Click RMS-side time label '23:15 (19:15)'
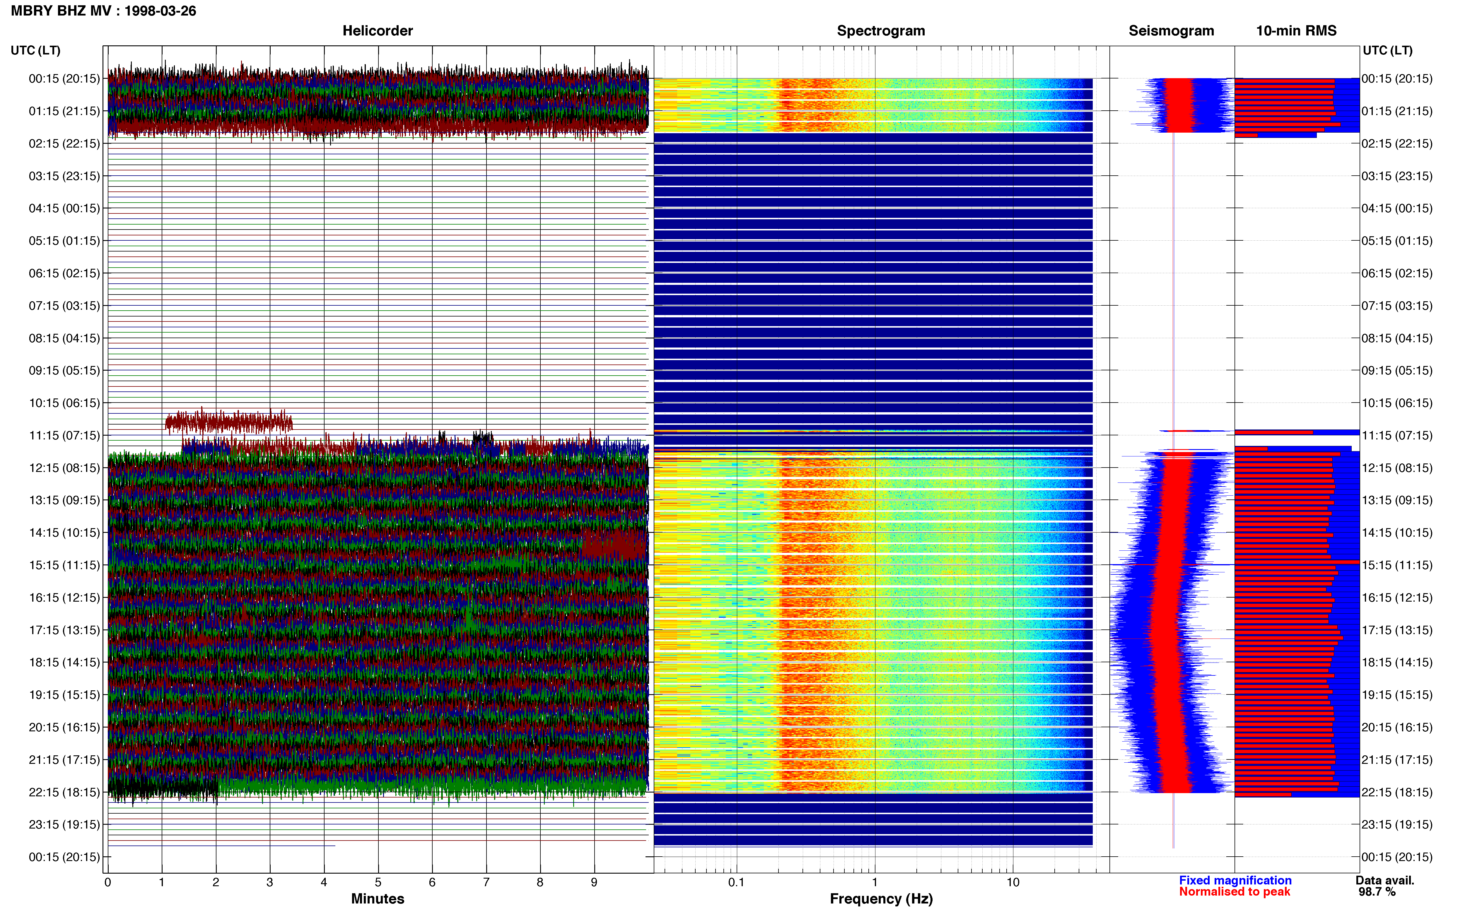1470x919 pixels. click(x=1397, y=825)
